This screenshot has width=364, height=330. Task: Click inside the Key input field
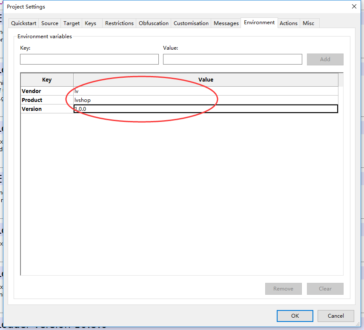click(89, 59)
